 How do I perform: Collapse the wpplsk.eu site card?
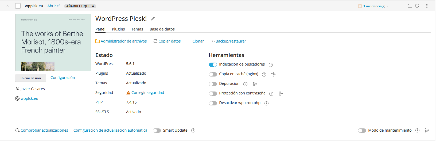8,6
